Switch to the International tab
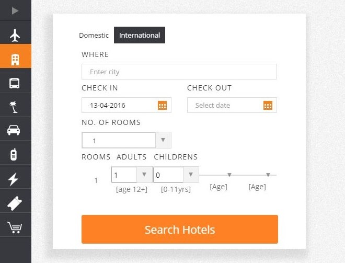Viewport: 345px width, 263px height. [140, 35]
